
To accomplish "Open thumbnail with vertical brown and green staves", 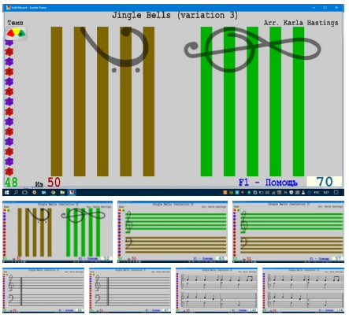I will [58, 231].
